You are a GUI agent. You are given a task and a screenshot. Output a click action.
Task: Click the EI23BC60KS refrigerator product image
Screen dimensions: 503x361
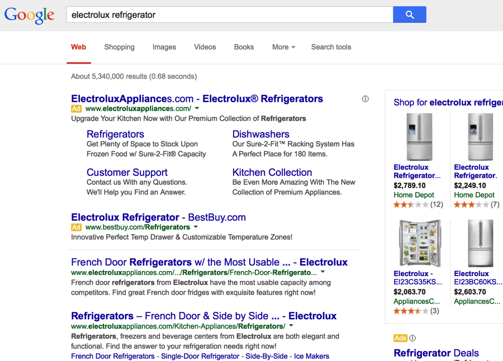(x=480, y=243)
